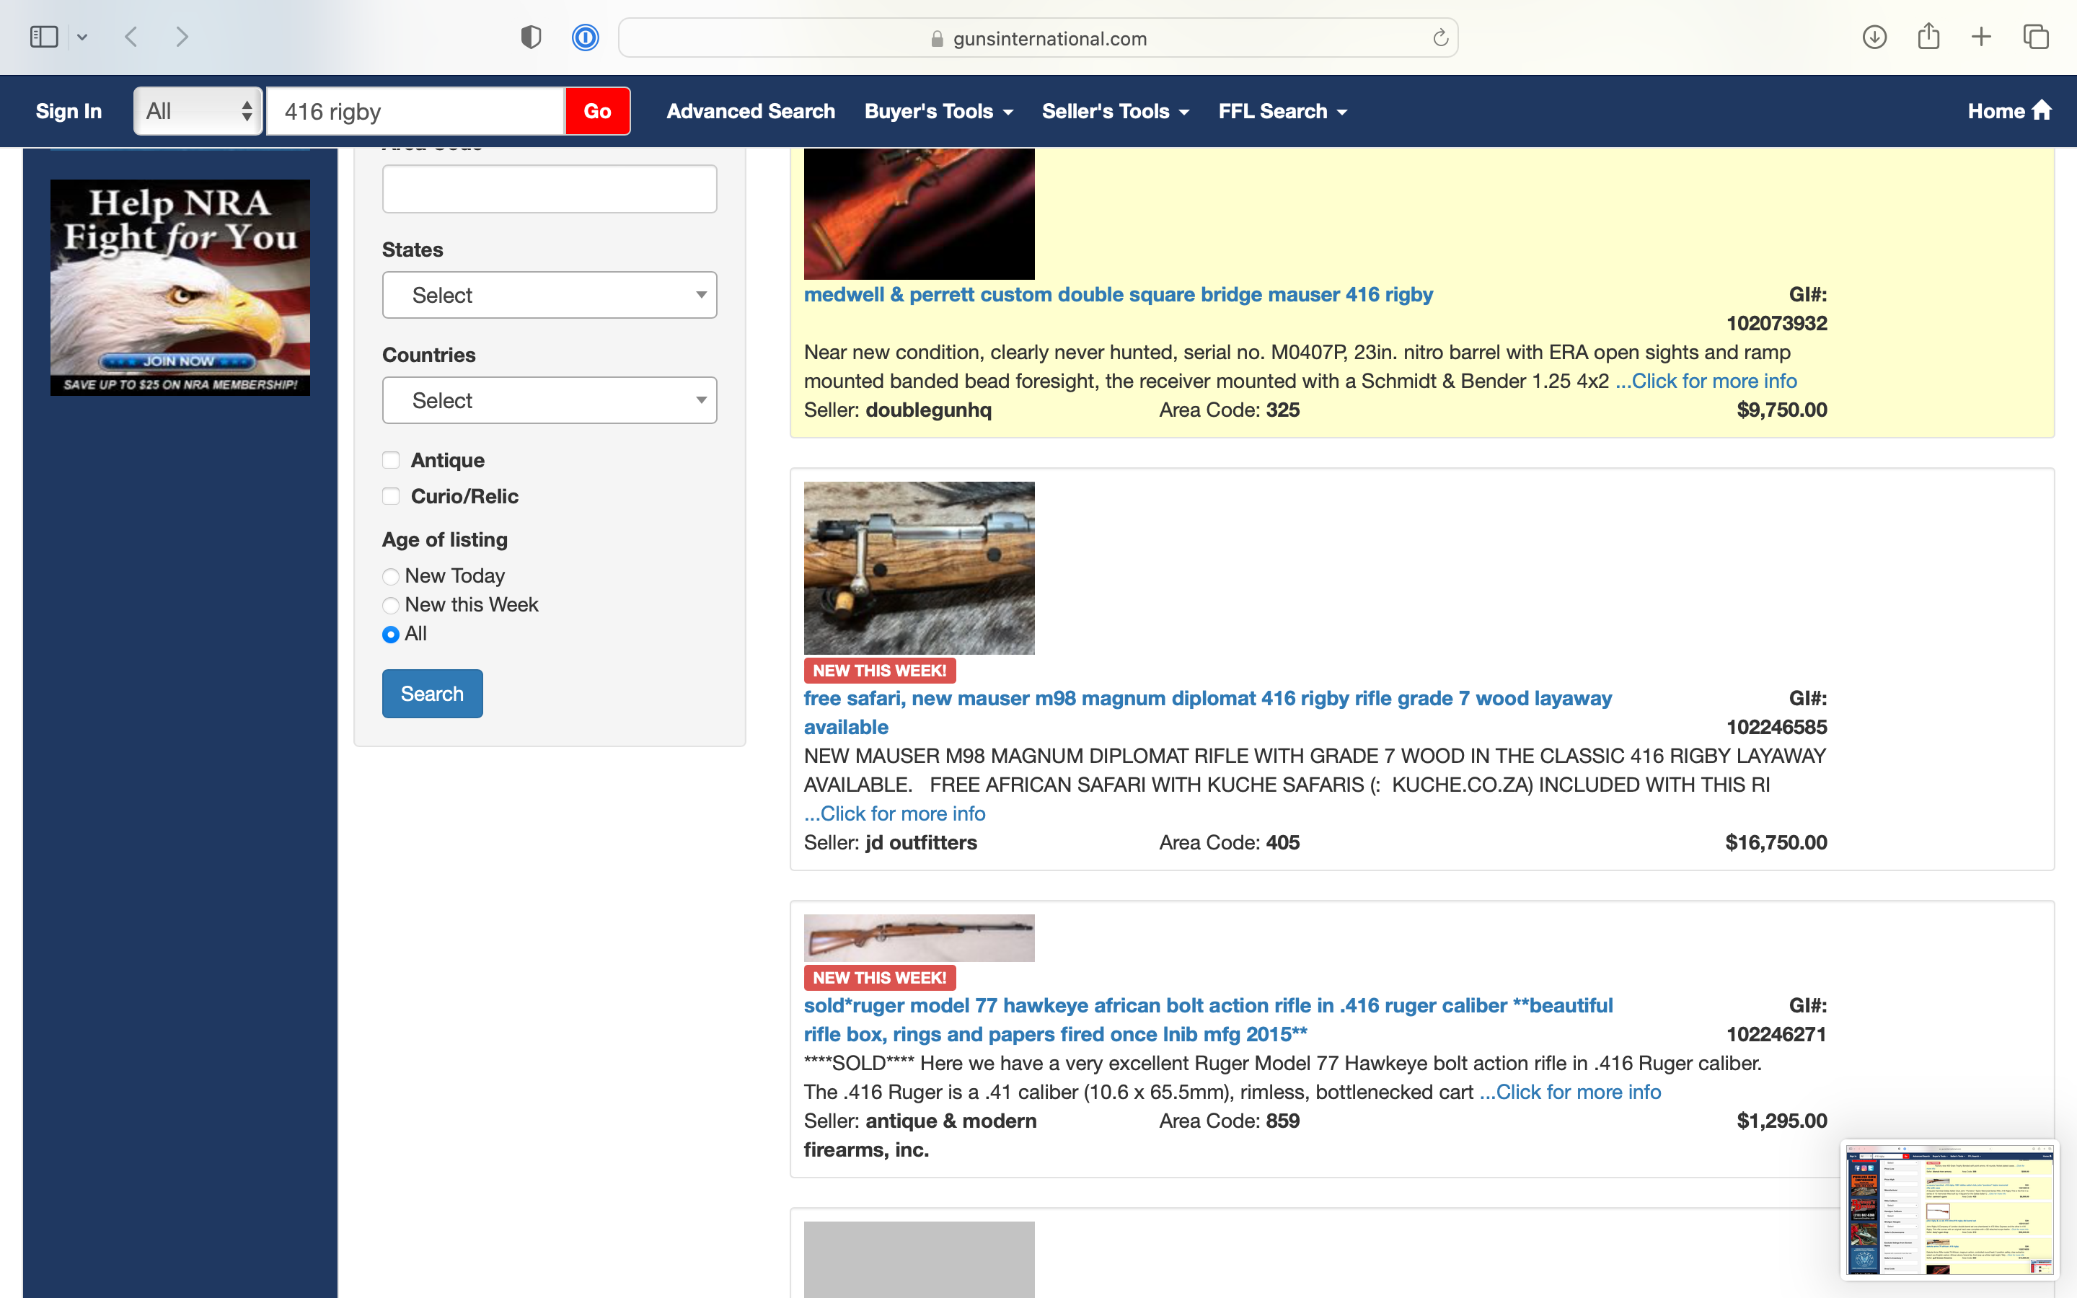Select the New Today radio button
Image resolution: width=2077 pixels, height=1298 pixels.
[x=392, y=576]
